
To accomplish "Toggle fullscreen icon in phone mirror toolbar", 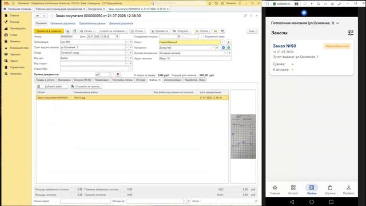I will click(x=268, y=4).
